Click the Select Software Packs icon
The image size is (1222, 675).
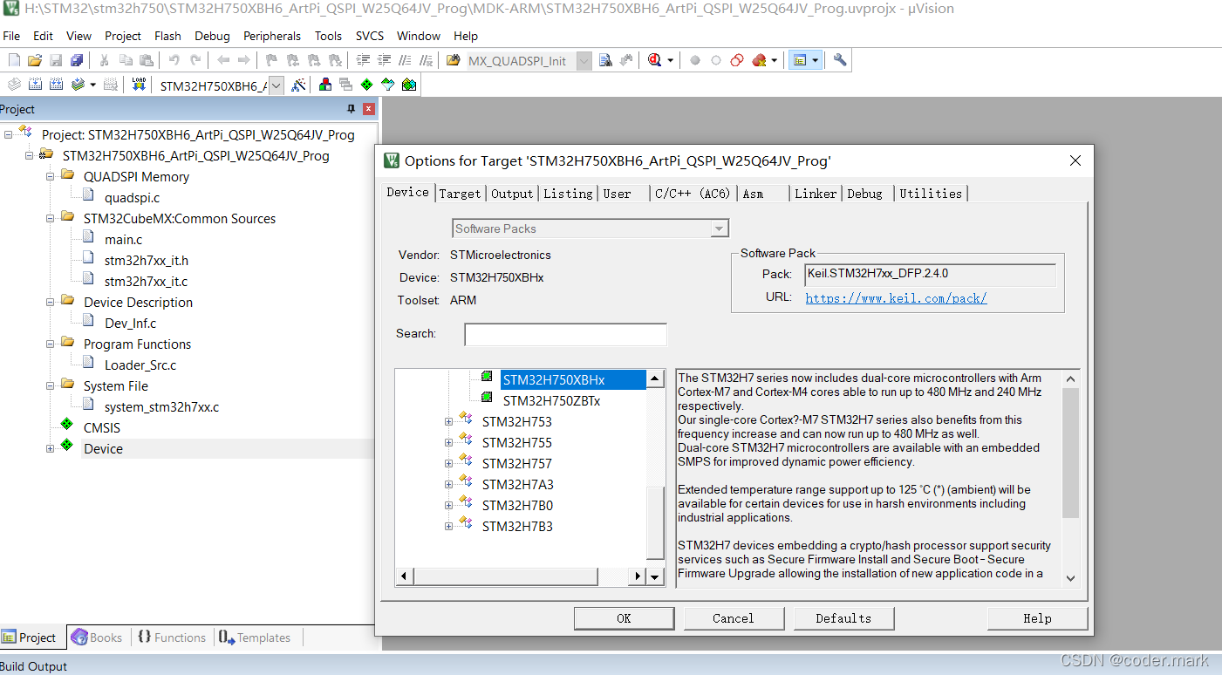(387, 85)
